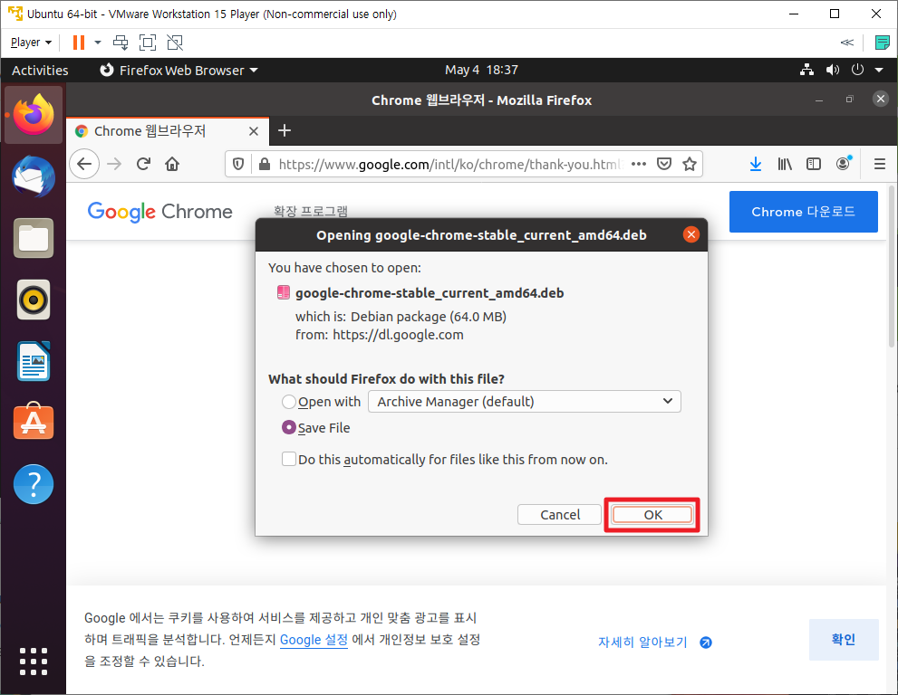898x695 pixels.
Task: Click the volume speaker icon in top bar
Action: point(832,70)
